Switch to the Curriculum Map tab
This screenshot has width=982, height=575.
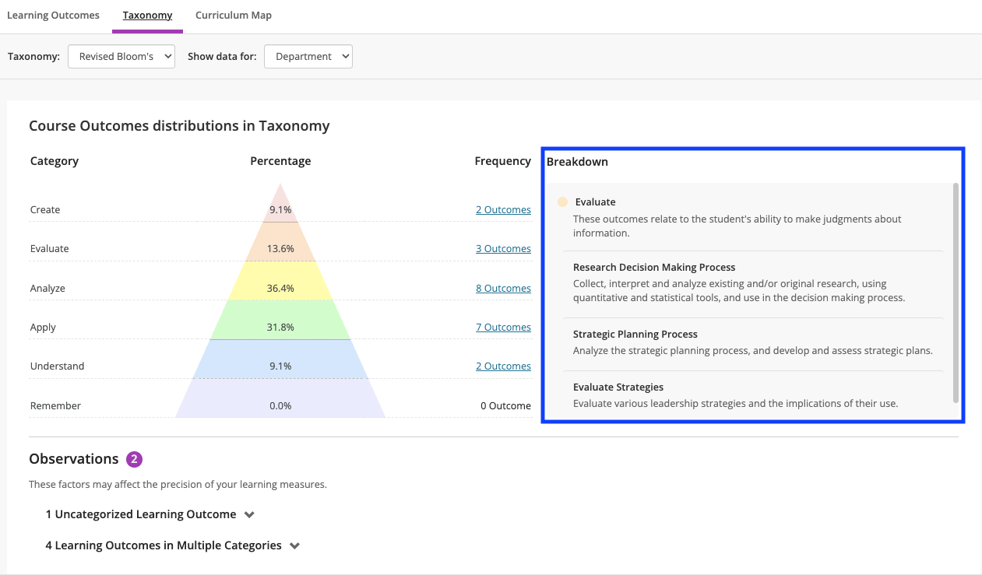[233, 16]
